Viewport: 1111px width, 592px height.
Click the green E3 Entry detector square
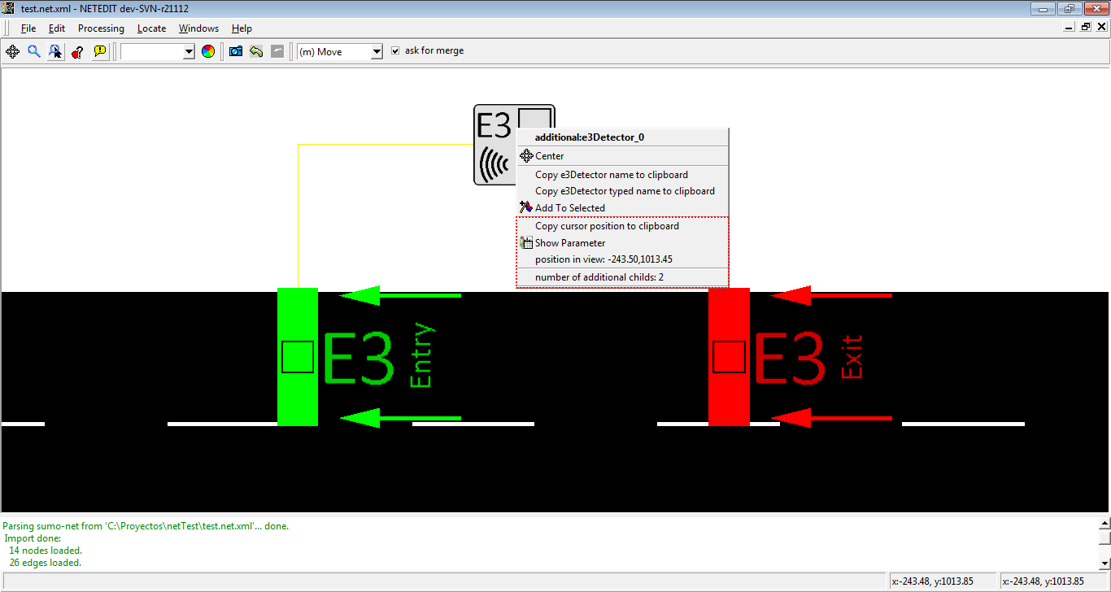[298, 357]
